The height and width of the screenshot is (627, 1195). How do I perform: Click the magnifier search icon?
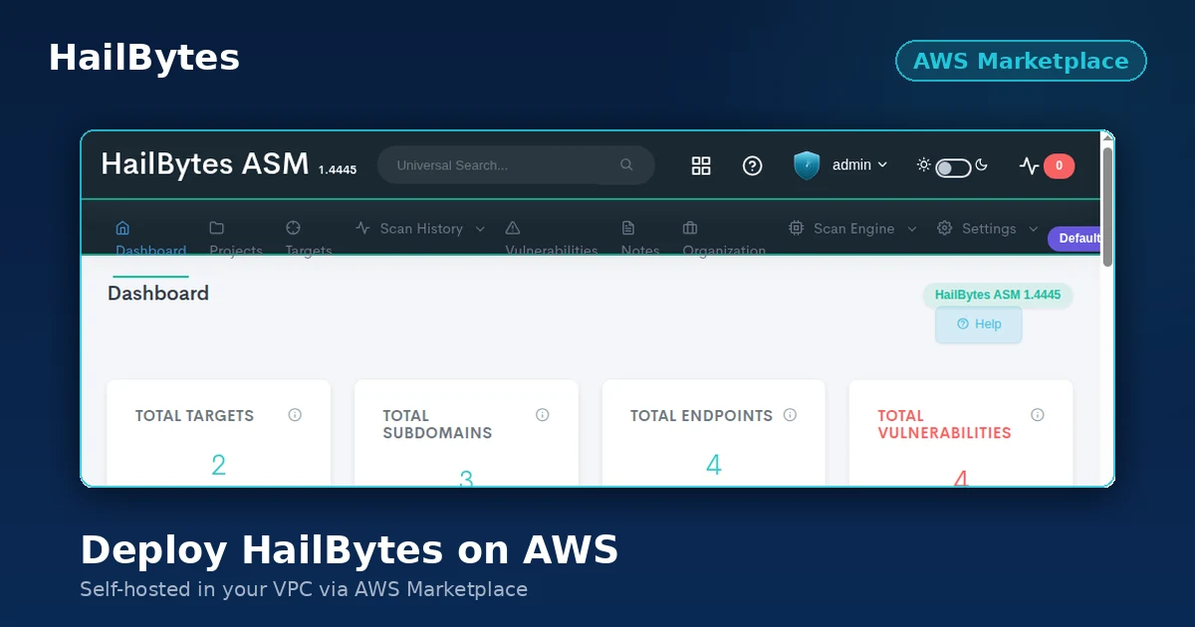point(626,165)
